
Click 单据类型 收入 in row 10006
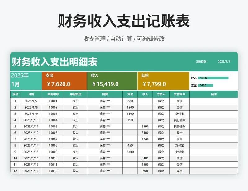76,133
